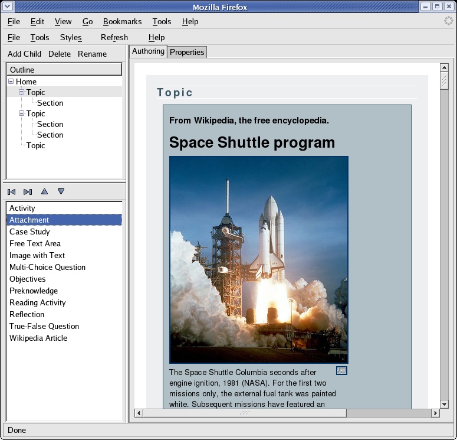Select Wikipedia Article iDevice
Image resolution: width=457 pixels, height=440 pixels.
click(64, 338)
